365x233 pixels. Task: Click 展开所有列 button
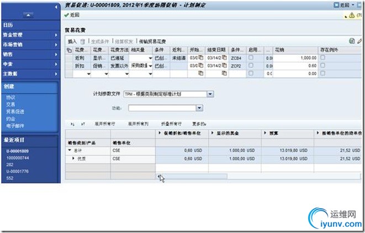tap(138, 124)
